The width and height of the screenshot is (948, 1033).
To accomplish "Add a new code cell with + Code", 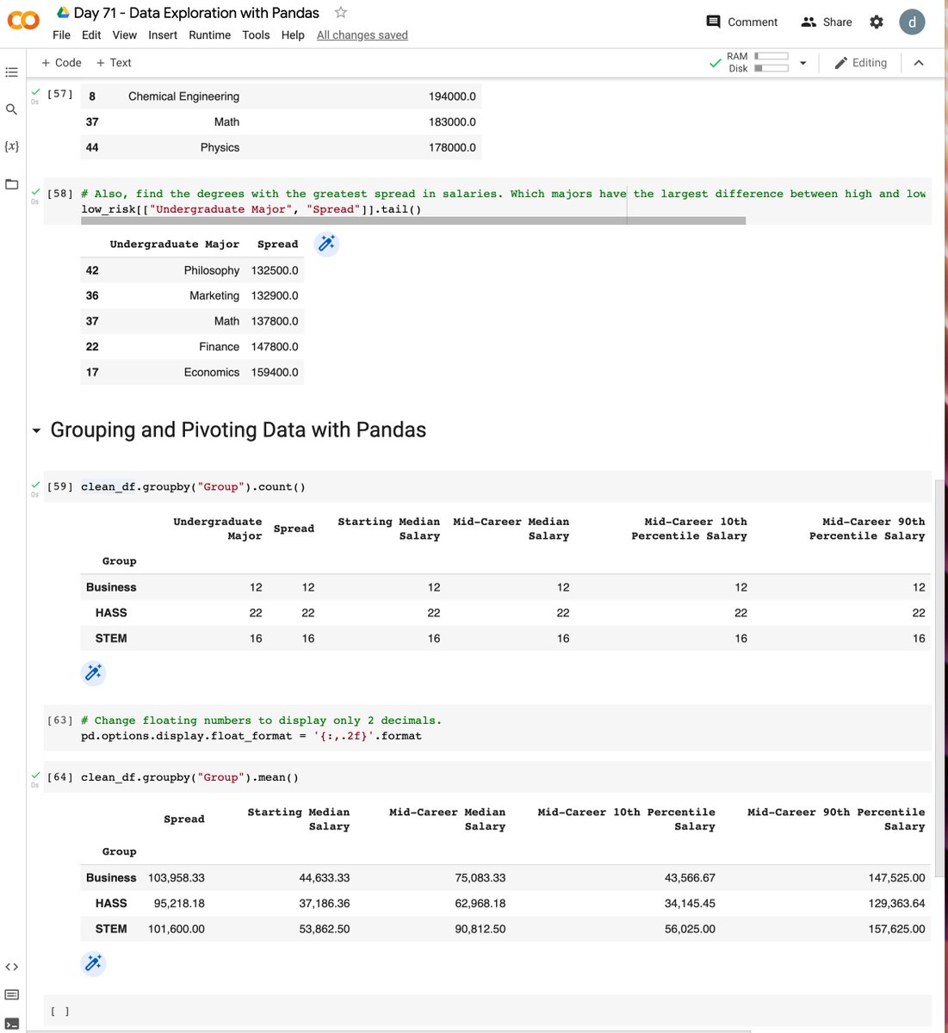I will tap(61, 63).
